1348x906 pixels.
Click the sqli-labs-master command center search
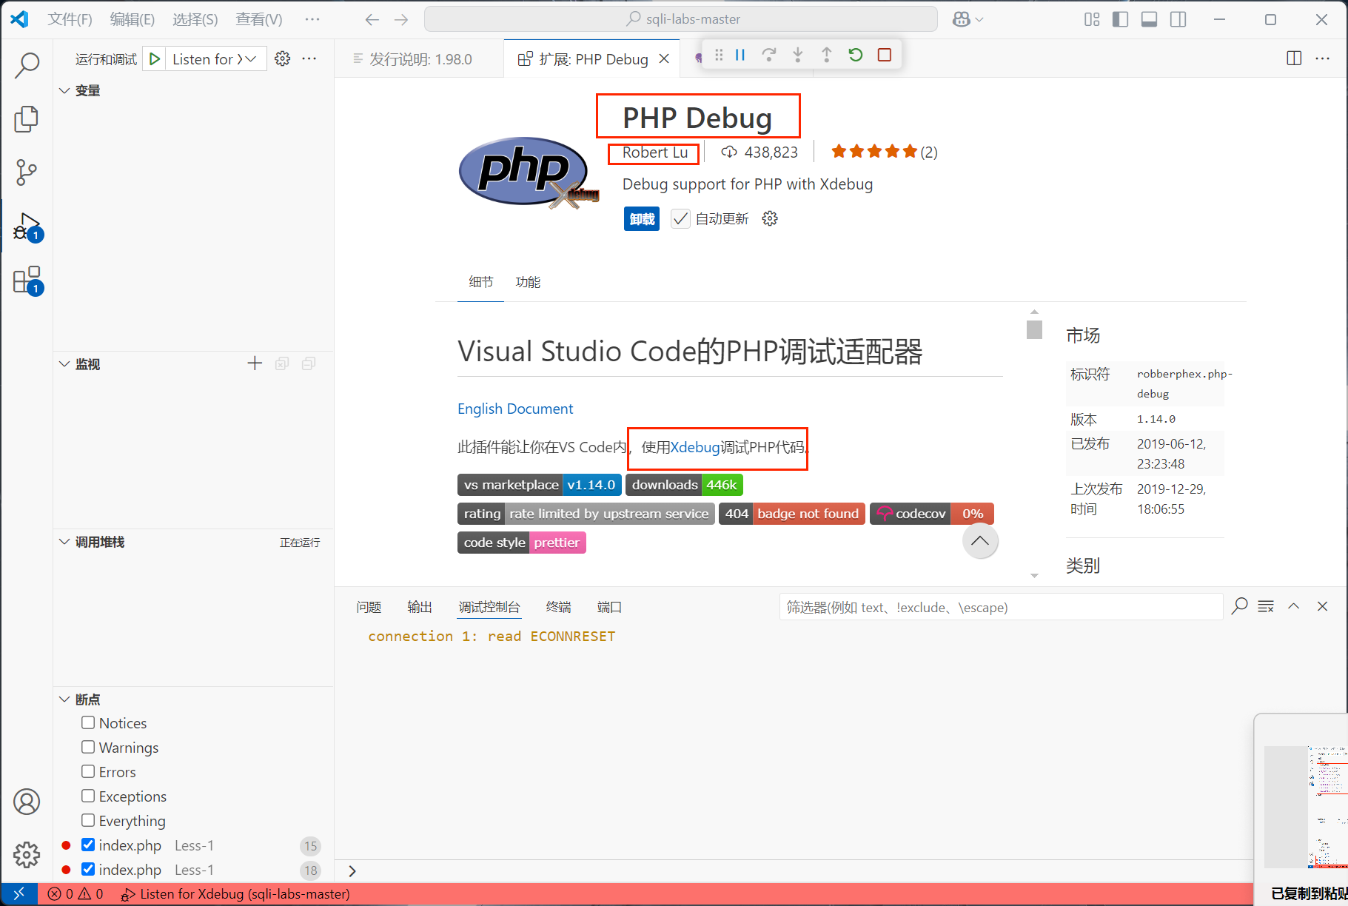681,19
